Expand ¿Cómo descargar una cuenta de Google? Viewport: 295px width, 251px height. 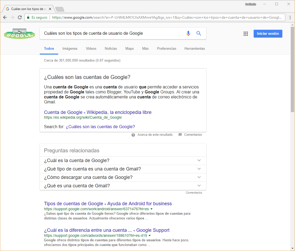[x=123, y=178]
